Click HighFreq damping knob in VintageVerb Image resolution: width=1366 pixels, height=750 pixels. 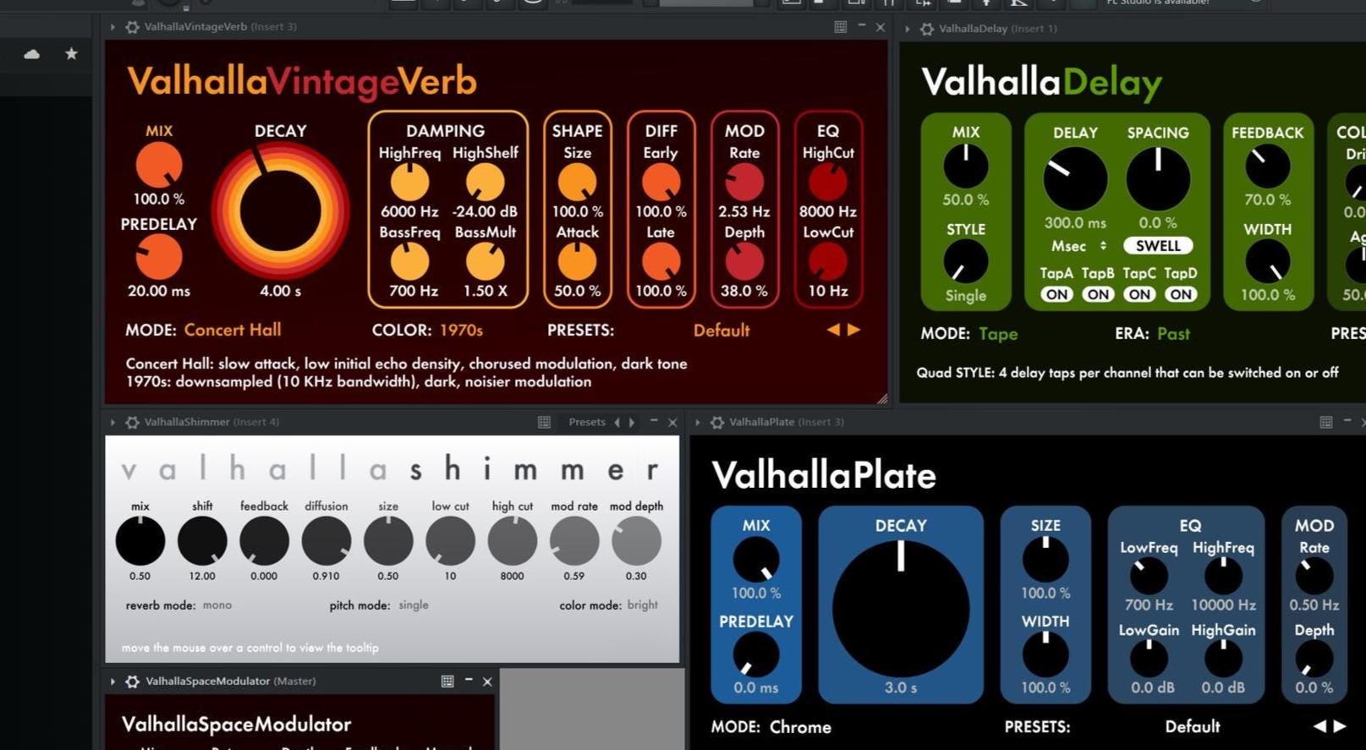tap(409, 183)
